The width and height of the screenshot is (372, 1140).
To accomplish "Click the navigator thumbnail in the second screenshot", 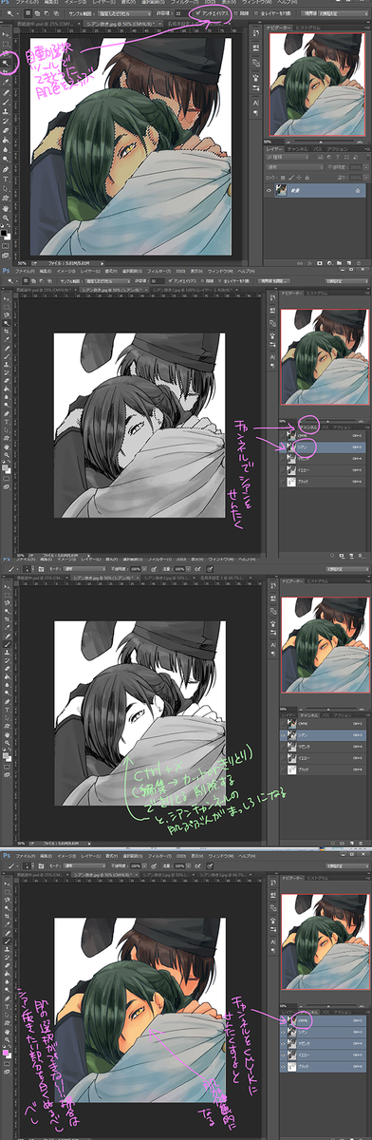I will point(325,357).
